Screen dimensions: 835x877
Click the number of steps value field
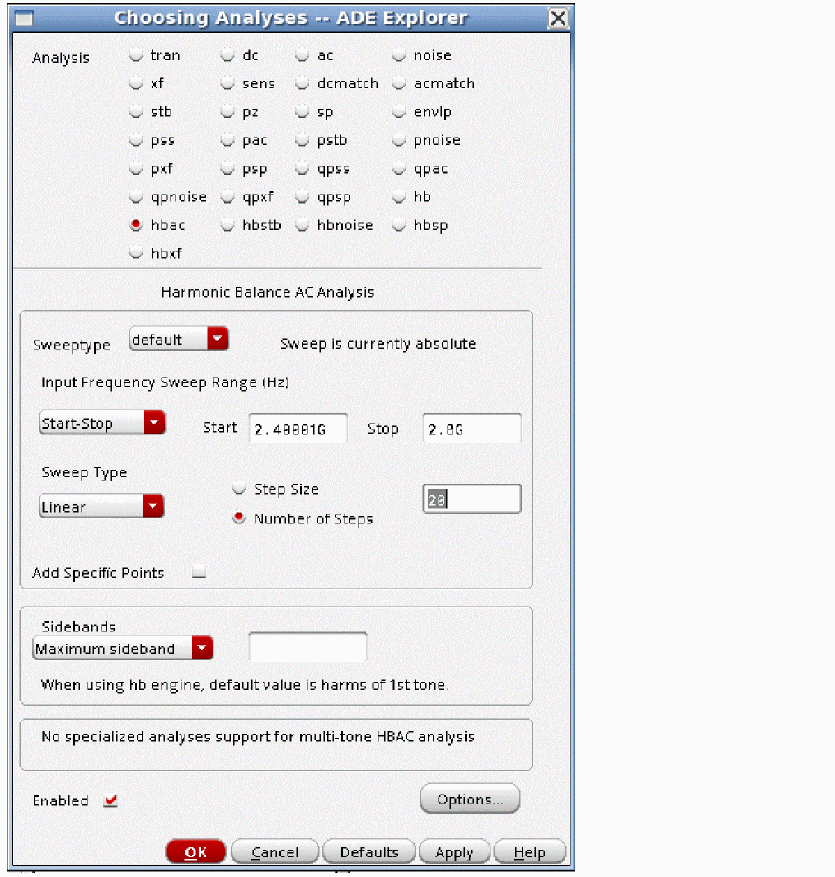tap(471, 499)
